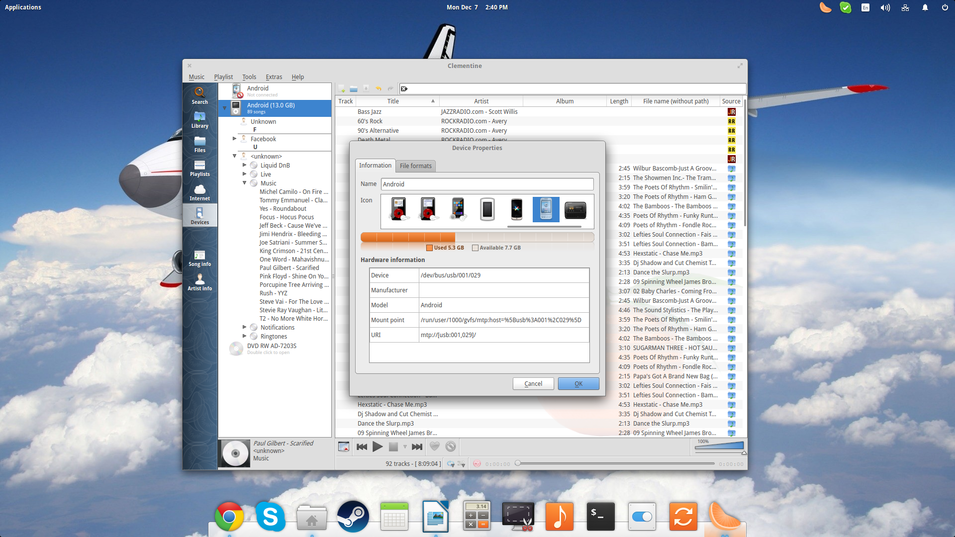Expand the Live album
This screenshot has width=955, height=537.
click(244, 174)
